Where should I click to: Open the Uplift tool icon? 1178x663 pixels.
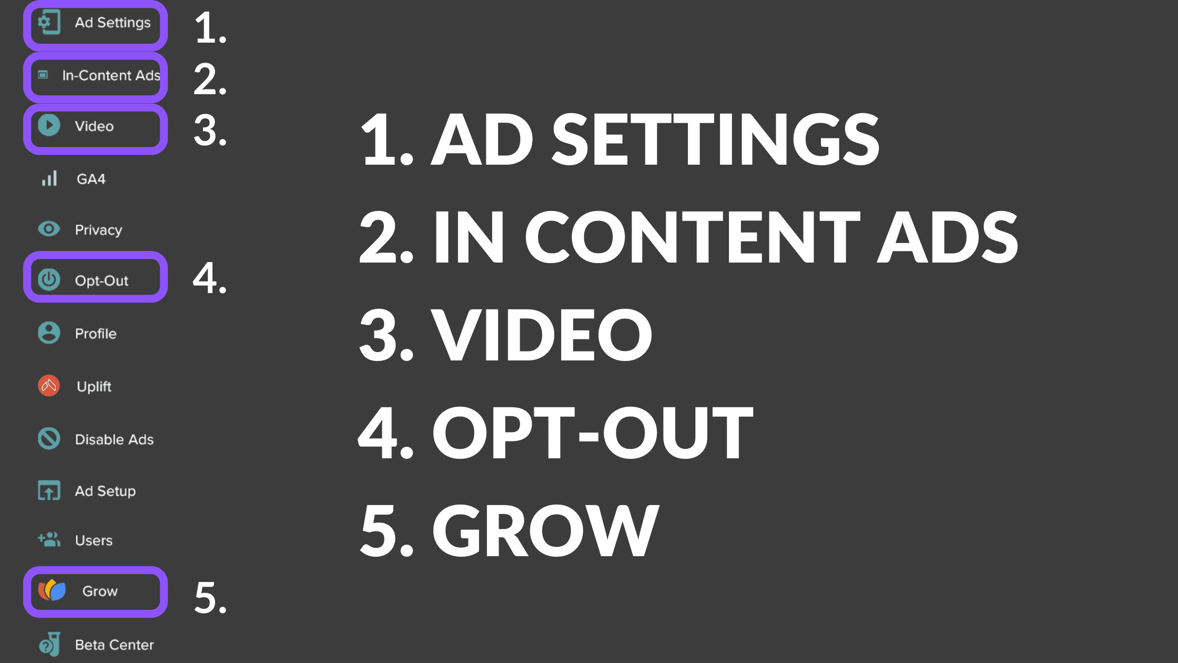[x=48, y=386]
